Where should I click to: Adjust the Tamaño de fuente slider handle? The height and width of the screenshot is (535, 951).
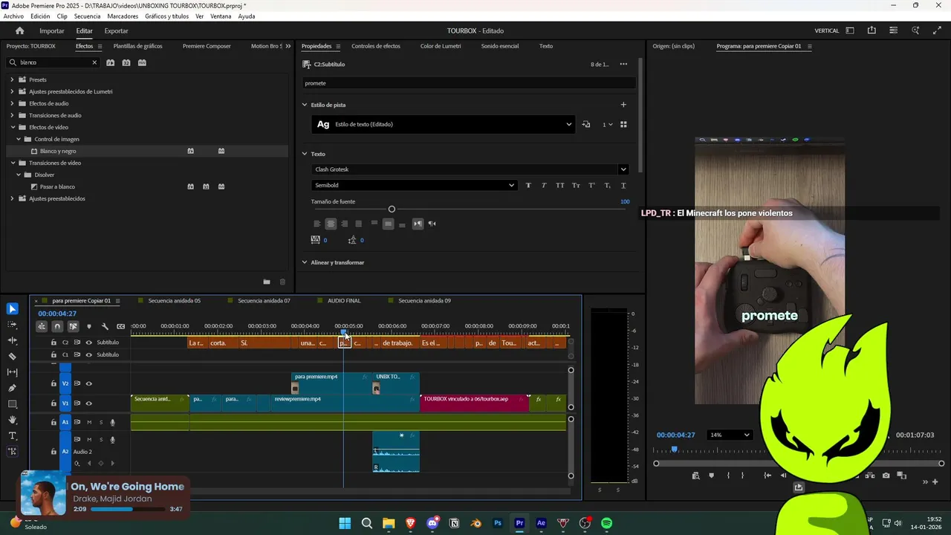pyautogui.click(x=392, y=209)
